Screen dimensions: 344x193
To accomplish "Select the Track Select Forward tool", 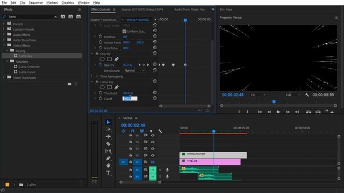I will pyautogui.click(x=108, y=129).
